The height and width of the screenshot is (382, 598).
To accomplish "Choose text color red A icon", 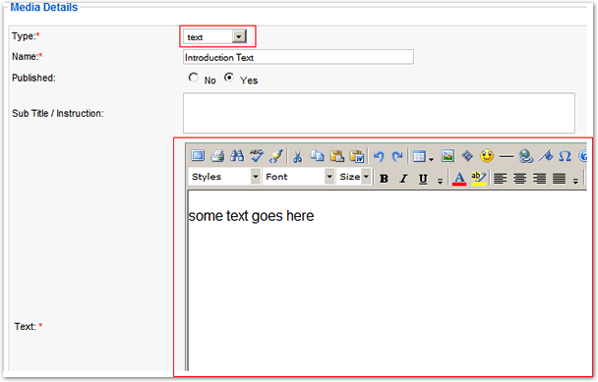I will click(459, 179).
